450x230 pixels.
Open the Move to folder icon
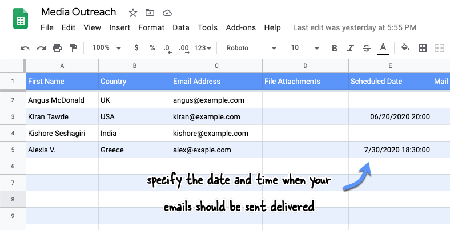pyautogui.click(x=150, y=13)
